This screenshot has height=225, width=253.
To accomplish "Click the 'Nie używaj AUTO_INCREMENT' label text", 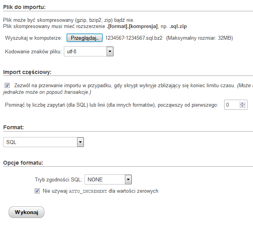I will (100, 191).
